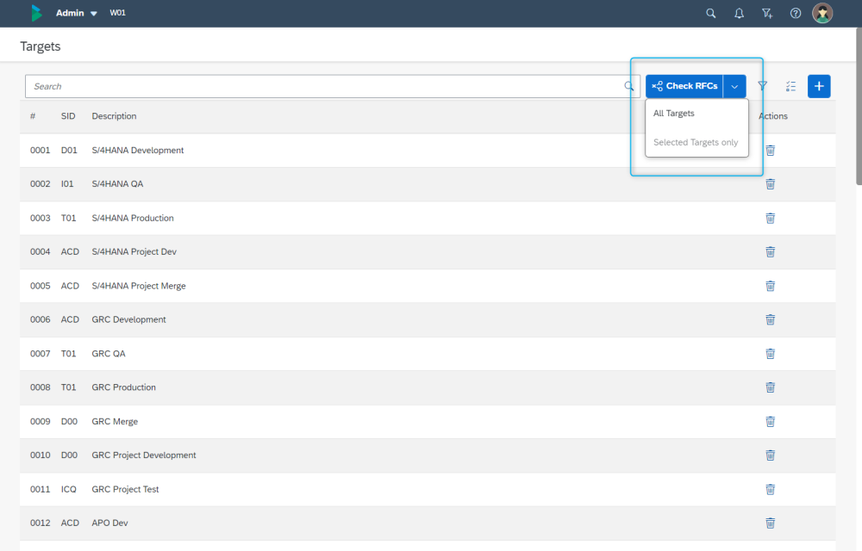Delete target 0012 APO Dev

pos(770,523)
